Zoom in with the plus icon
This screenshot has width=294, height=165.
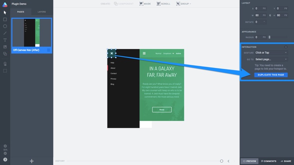5,146
